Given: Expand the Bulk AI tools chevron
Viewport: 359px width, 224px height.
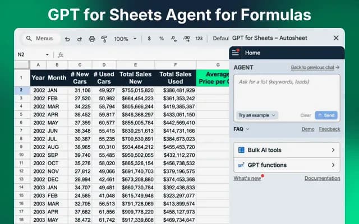Looking at the screenshot, I should click(333, 150).
